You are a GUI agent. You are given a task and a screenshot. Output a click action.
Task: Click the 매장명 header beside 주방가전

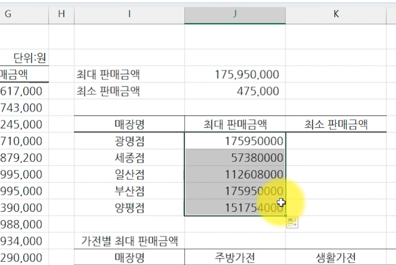(129, 257)
